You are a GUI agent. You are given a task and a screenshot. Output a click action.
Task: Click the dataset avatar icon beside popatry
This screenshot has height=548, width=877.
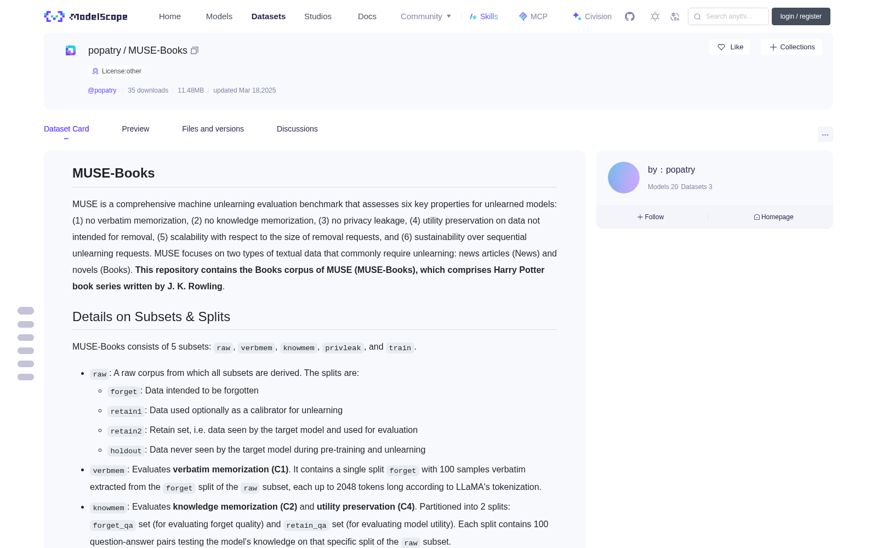point(71,50)
